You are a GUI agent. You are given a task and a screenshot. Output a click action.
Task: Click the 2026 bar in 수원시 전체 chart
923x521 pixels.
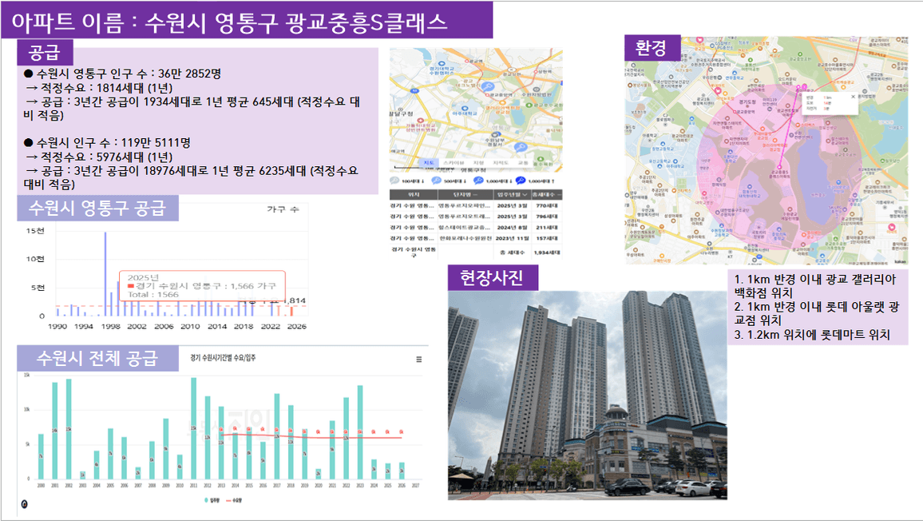coord(402,471)
